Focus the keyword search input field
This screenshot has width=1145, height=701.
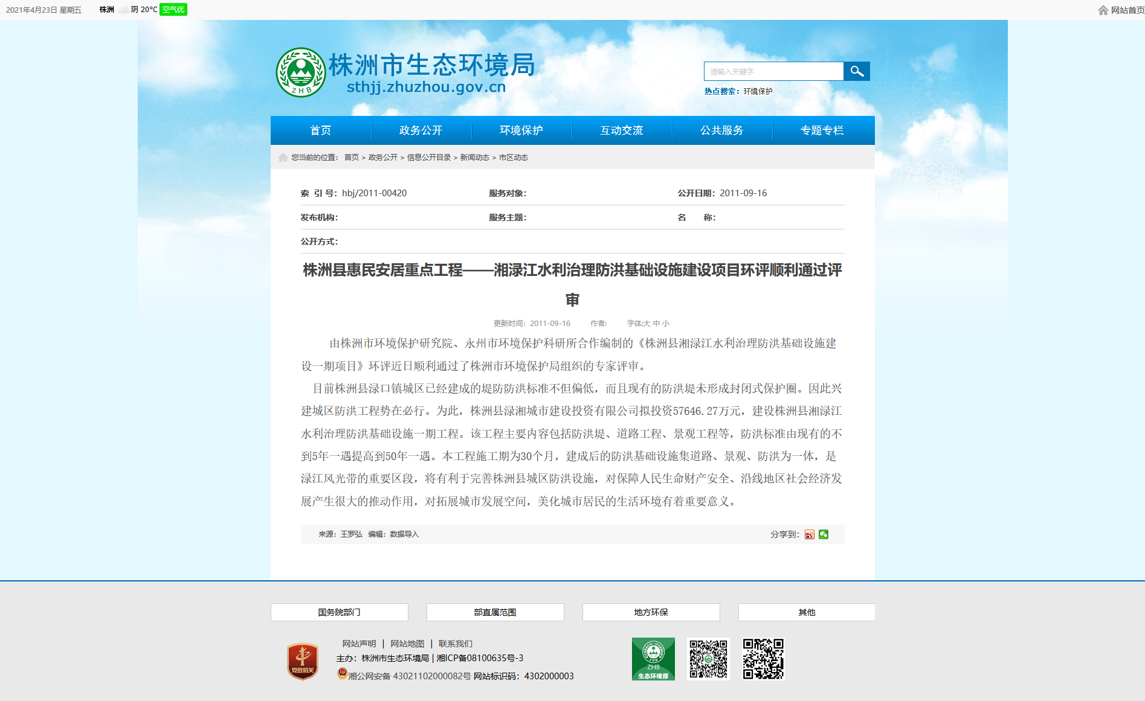(x=773, y=71)
